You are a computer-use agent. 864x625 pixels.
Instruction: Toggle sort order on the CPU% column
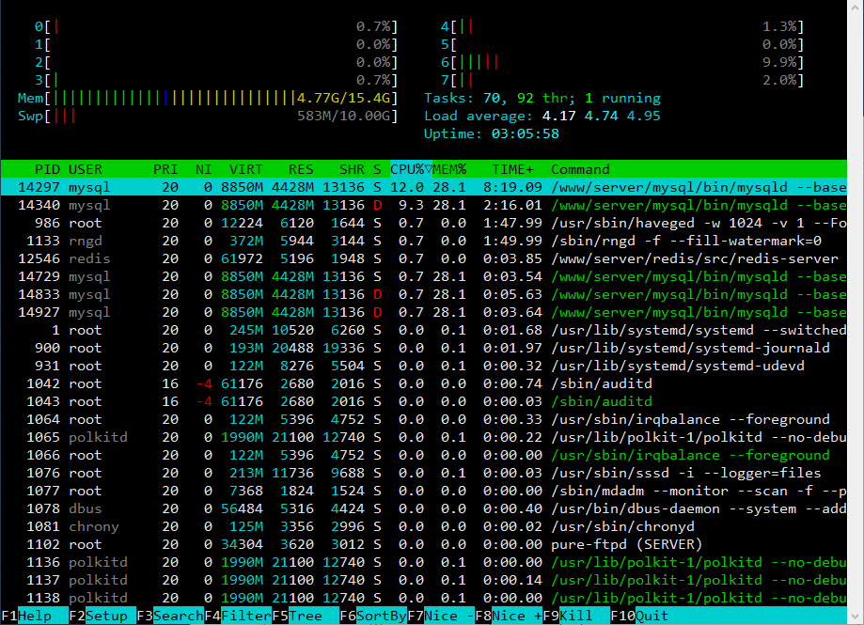click(x=406, y=169)
